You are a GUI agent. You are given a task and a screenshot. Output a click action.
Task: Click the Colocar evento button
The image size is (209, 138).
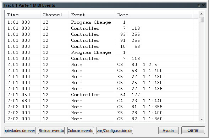pyautogui.click(x=81, y=131)
